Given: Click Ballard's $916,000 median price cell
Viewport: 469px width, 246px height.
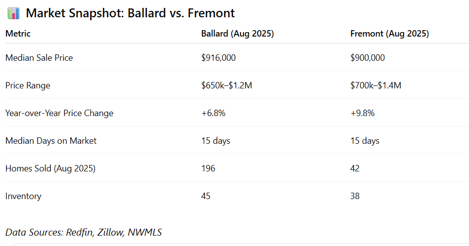Looking at the screenshot, I should tap(218, 58).
